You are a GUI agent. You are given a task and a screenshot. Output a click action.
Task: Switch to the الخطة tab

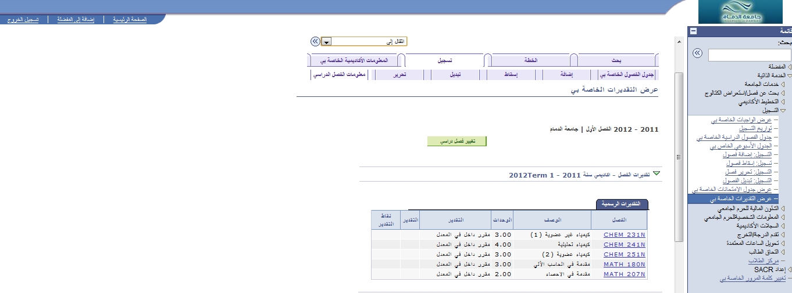click(x=531, y=60)
